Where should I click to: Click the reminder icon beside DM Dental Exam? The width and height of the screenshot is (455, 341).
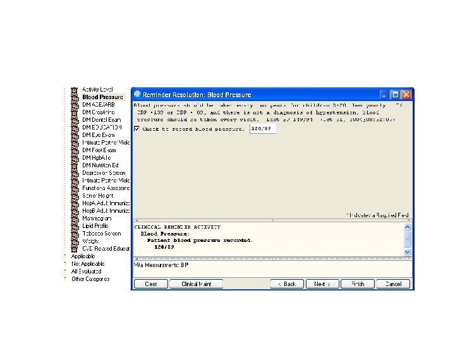click(x=75, y=120)
